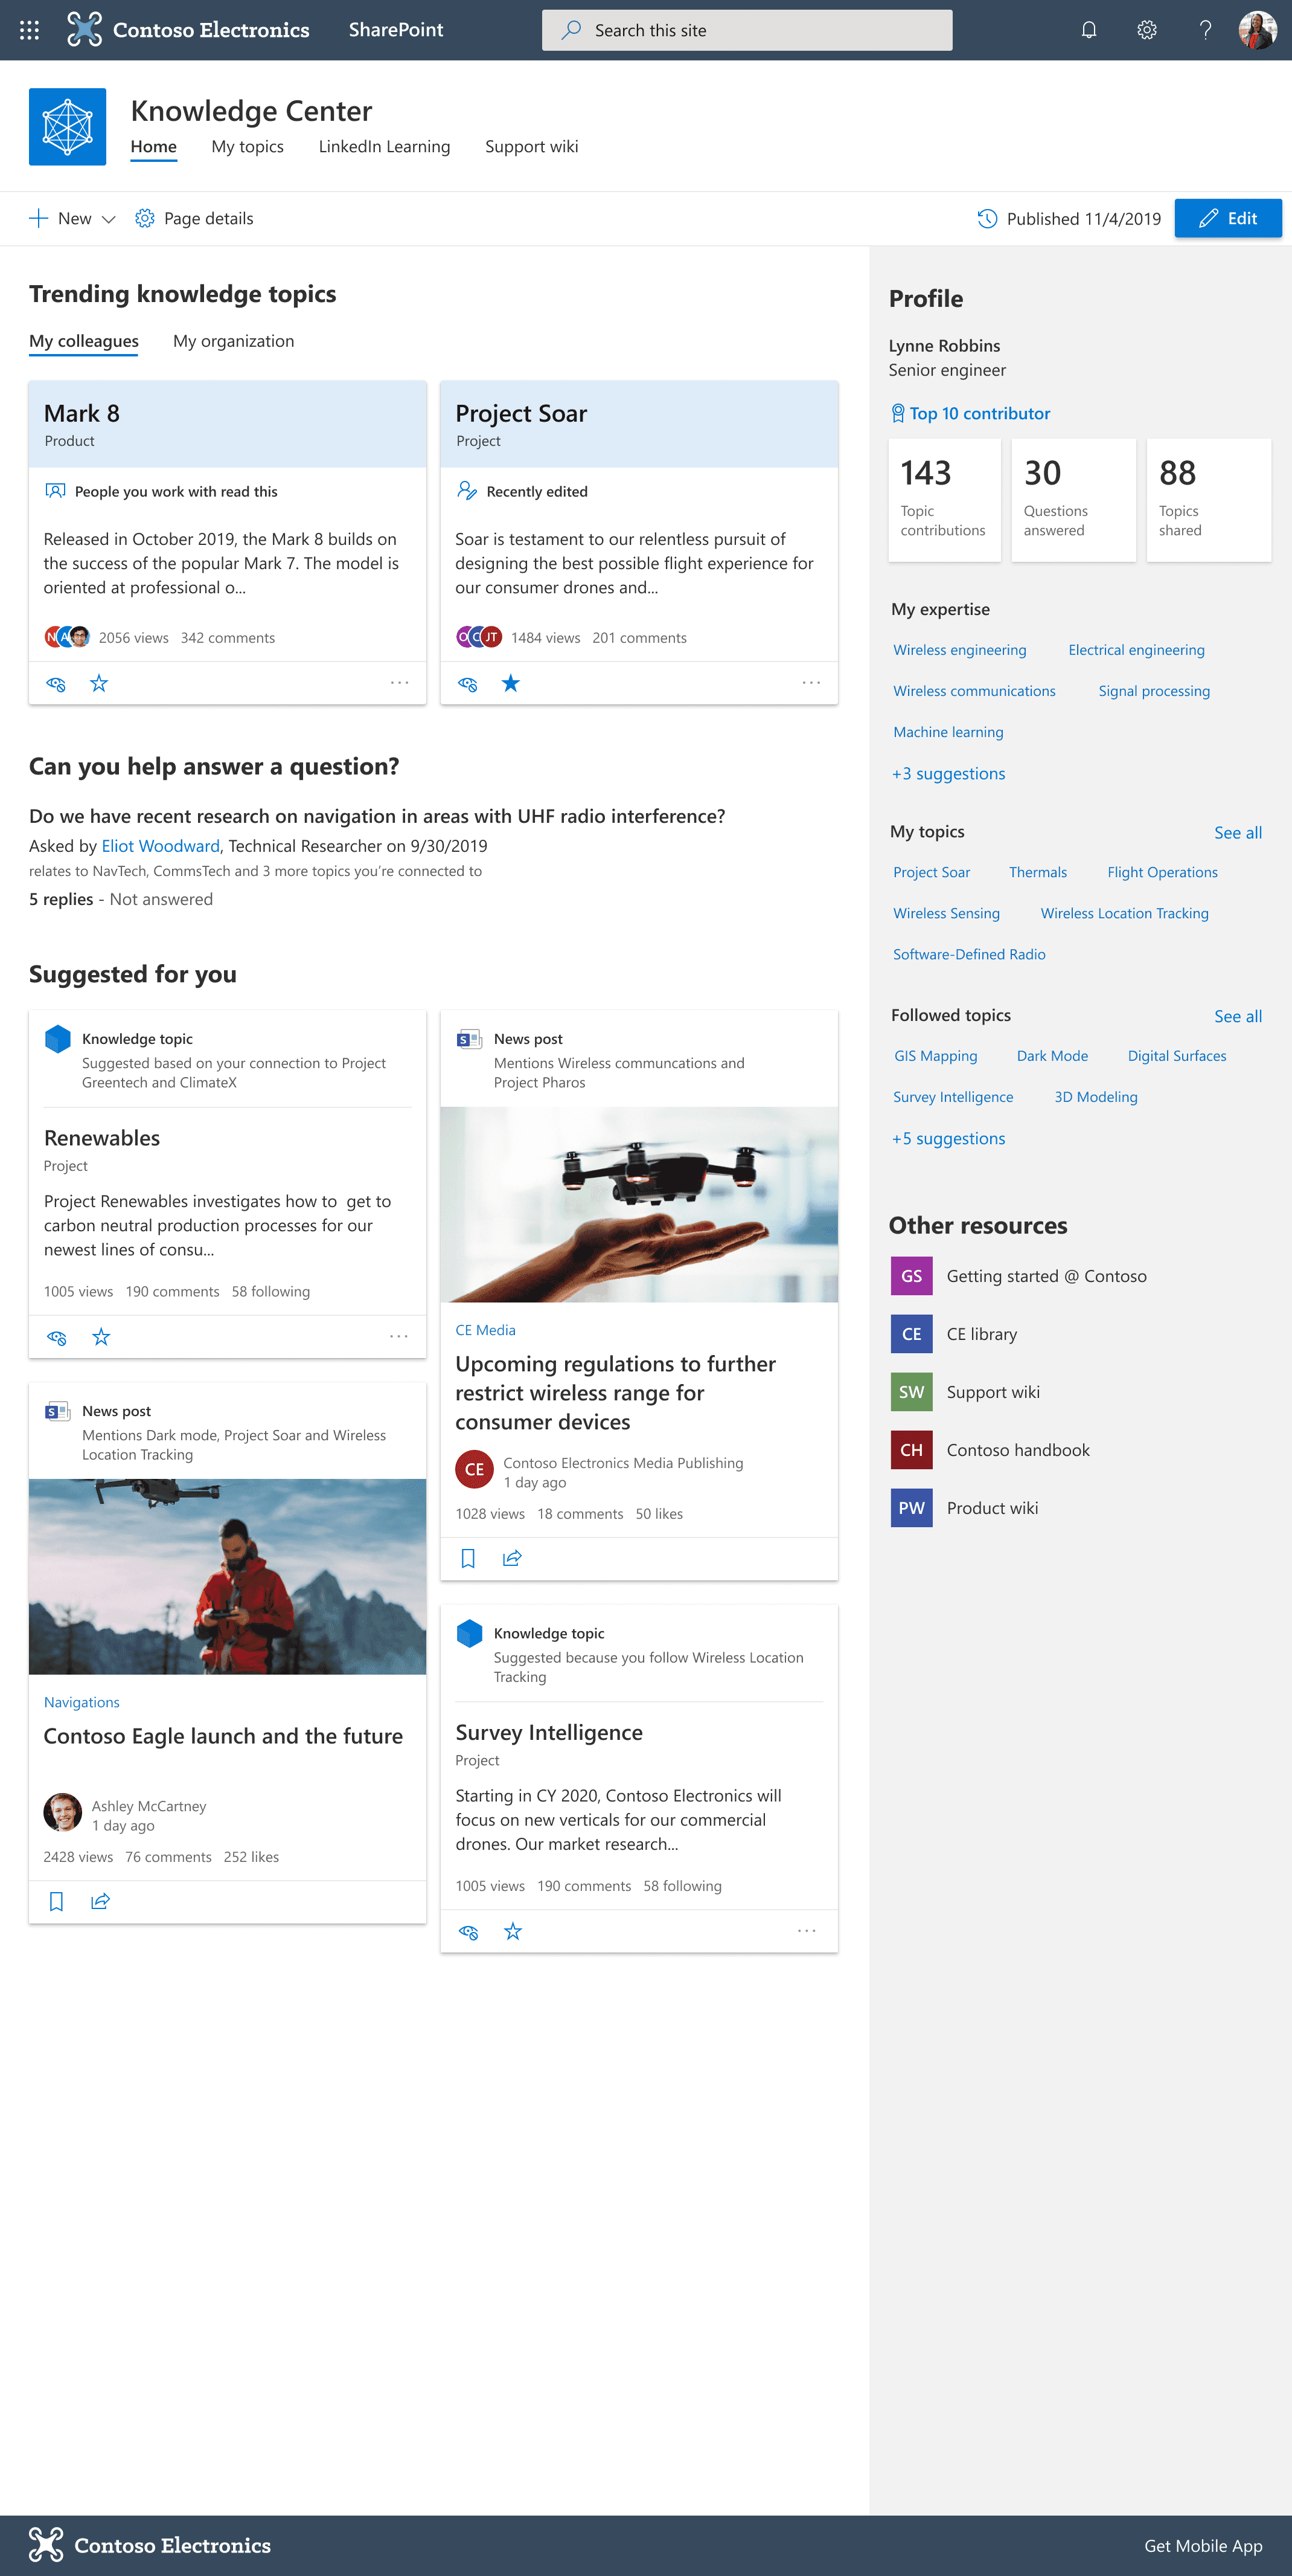Bookmark the Contoso Eagle launch post
The height and width of the screenshot is (2576, 1292).
click(56, 1901)
